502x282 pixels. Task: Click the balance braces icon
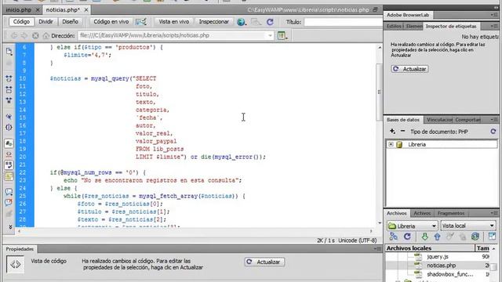tap(9, 127)
